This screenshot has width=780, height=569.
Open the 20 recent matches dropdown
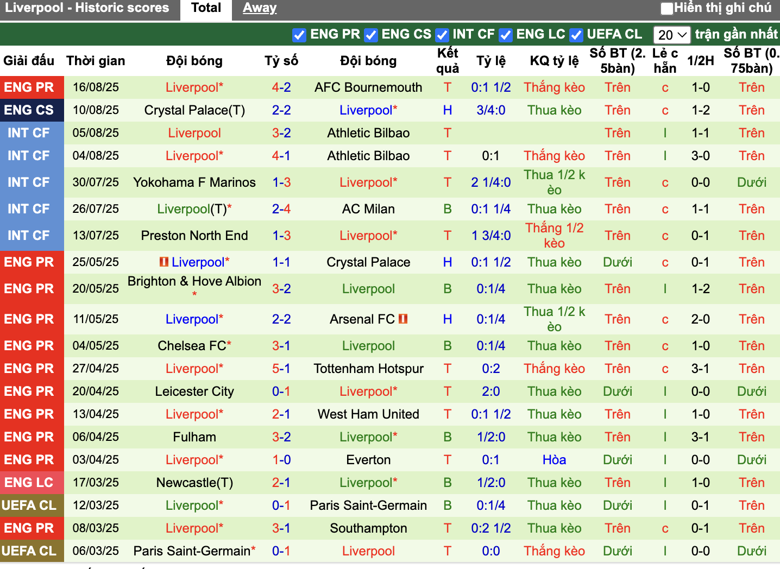671,35
